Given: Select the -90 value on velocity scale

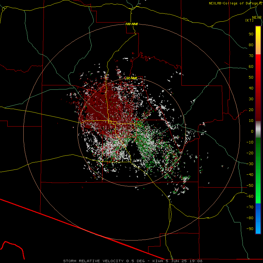Looking at the screenshot, I should pos(250,229).
